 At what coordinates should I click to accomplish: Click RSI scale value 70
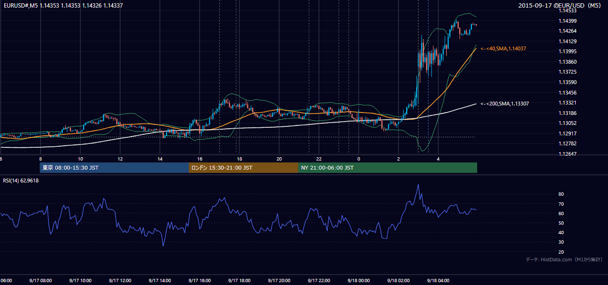click(561, 204)
